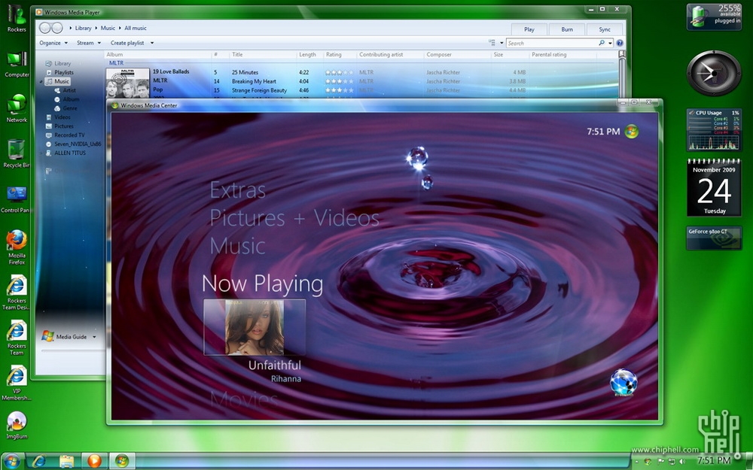This screenshot has height=470, width=753.
Task: Switch to Windows Media Player taskbar button
Action: coord(95,462)
